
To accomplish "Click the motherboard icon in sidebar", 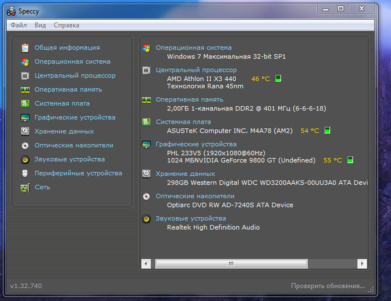I will [25, 104].
